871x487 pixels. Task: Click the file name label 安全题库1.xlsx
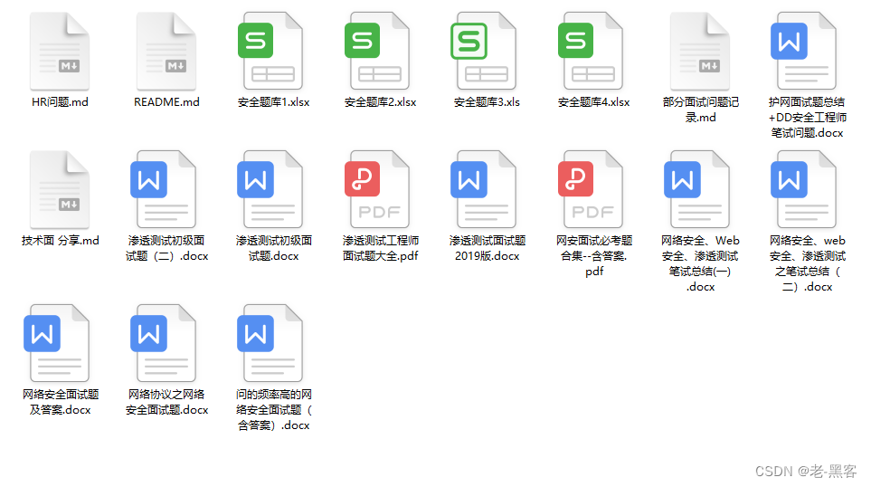pyautogui.click(x=273, y=102)
